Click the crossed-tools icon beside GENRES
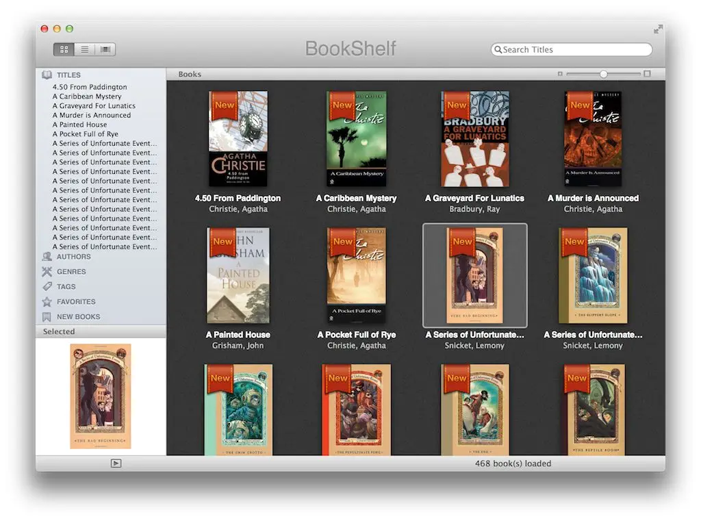Image resolution: width=701 pixels, height=521 pixels. [47, 272]
